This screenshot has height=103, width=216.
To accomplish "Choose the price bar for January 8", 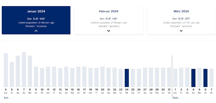I will (30, 71).
